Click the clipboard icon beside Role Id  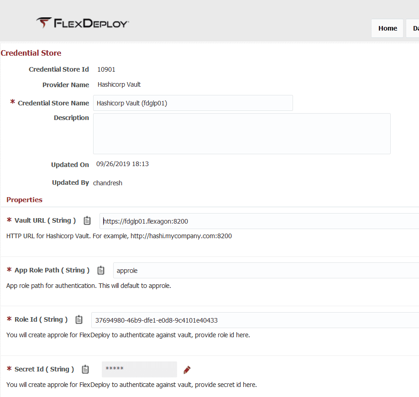click(79, 319)
